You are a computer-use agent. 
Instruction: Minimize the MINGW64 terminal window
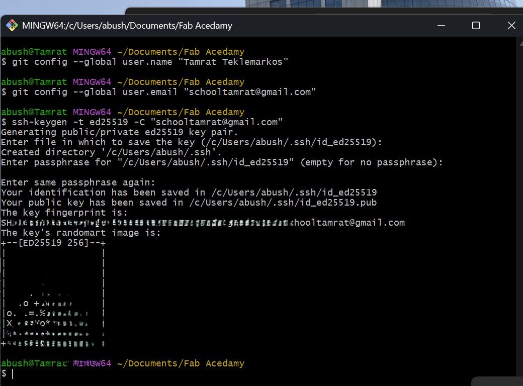point(441,25)
